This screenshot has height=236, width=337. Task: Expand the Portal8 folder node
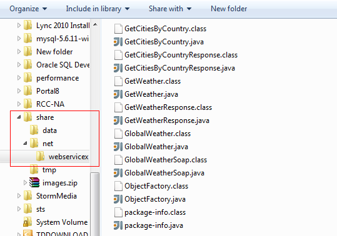(x=19, y=91)
